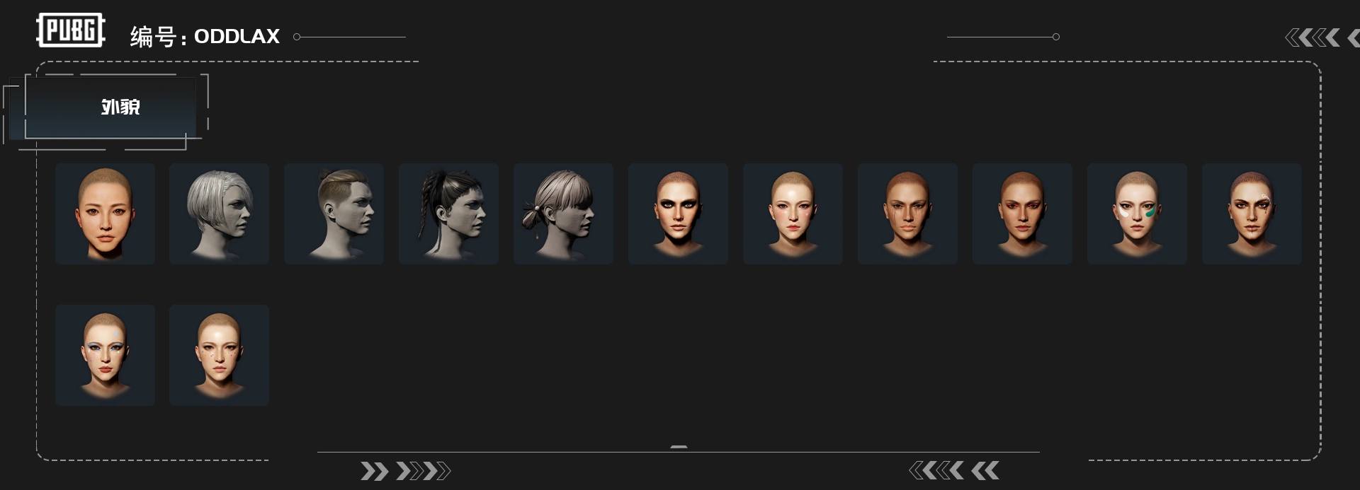
Task: Select the undercut top-knot hairstyle
Action: click(334, 214)
